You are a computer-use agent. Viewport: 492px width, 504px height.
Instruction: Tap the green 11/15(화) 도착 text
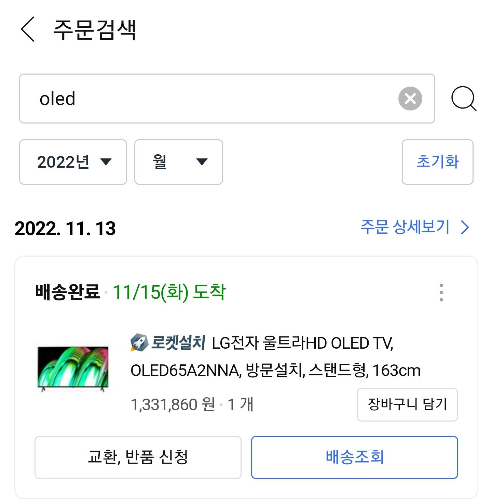coord(169,292)
